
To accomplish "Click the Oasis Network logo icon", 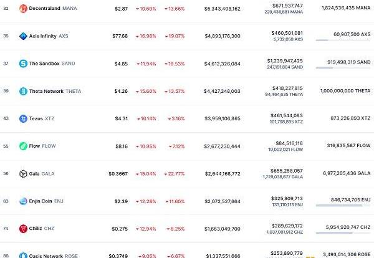I will coord(23,255).
